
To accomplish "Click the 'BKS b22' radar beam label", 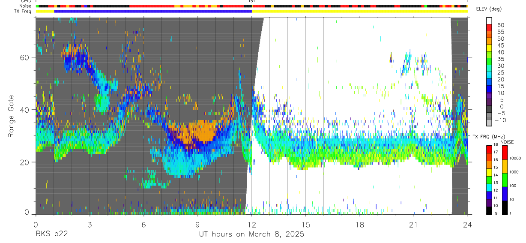I will [x=51, y=234].
